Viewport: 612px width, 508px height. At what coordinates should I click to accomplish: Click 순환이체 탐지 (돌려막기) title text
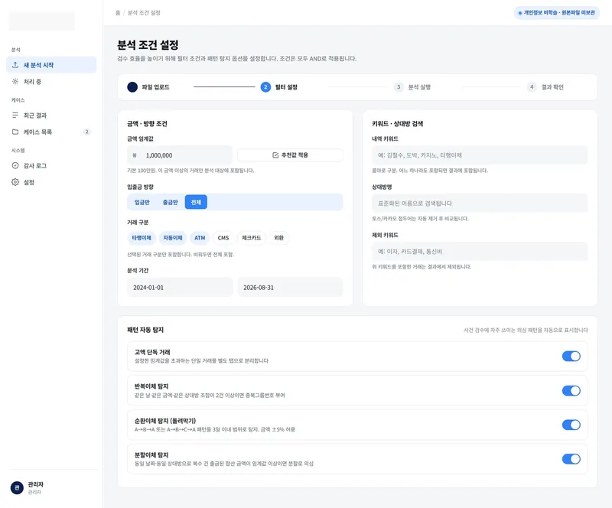pos(165,421)
